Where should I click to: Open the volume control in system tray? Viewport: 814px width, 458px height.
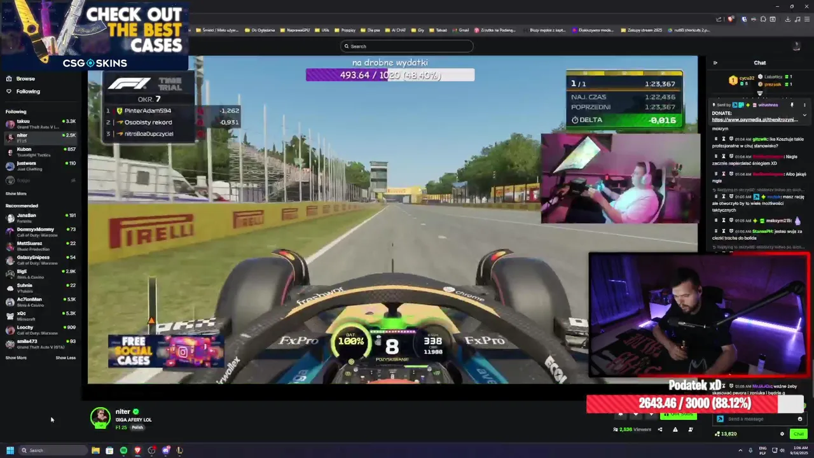coord(781,450)
